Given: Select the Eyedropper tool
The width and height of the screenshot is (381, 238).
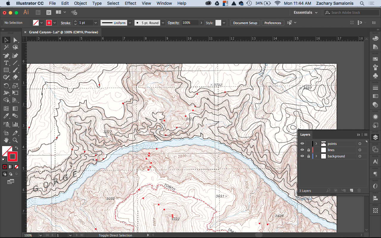Looking at the screenshot, I should pyautogui.click(x=6, y=116).
